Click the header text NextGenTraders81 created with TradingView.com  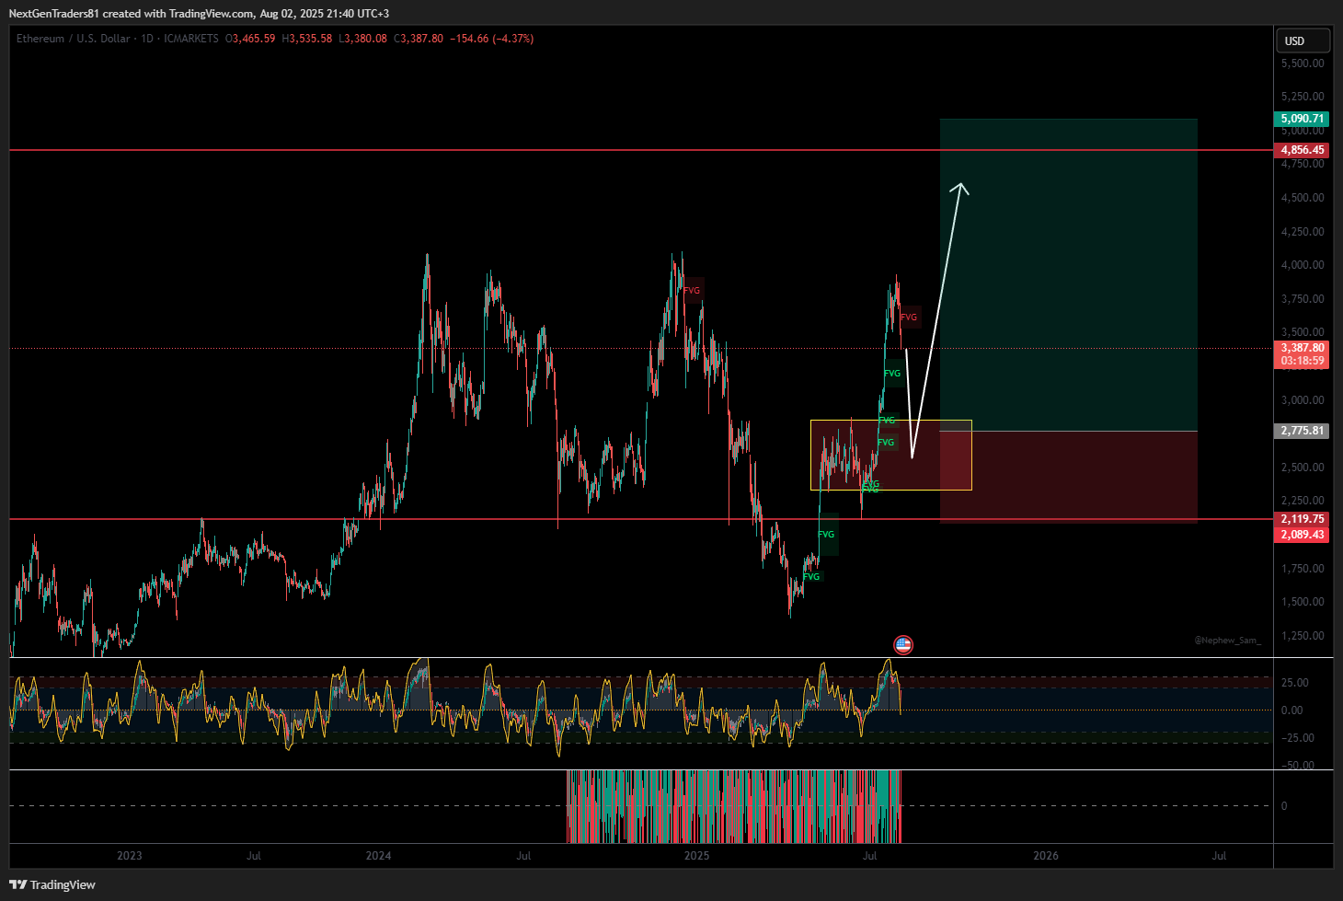pyautogui.click(x=131, y=14)
